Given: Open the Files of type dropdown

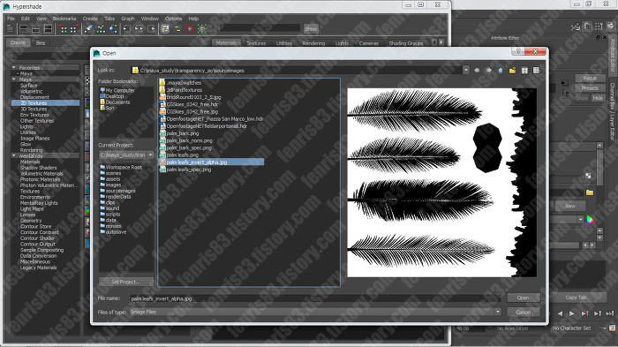Looking at the screenshot, I should point(497,312).
